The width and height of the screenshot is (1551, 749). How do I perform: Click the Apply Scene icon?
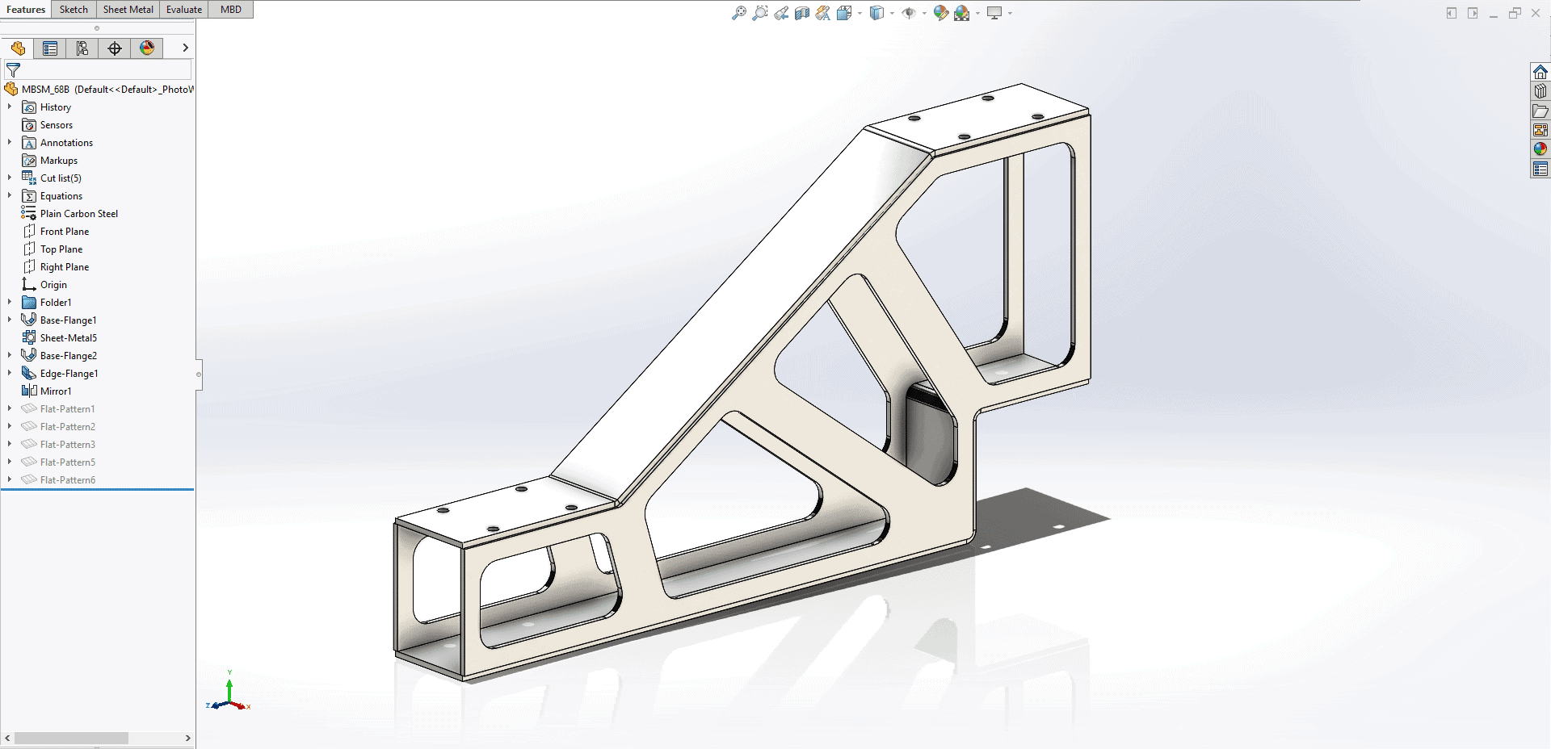point(961,13)
